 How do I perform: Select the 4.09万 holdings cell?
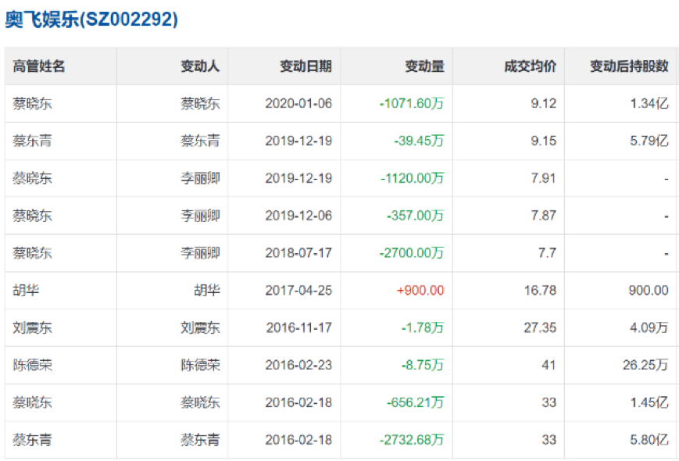click(x=649, y=327)
